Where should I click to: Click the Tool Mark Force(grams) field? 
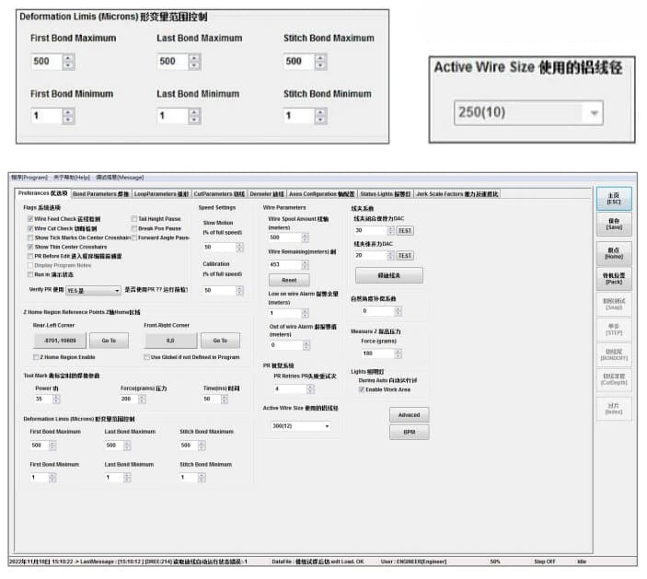coord(129,400)
